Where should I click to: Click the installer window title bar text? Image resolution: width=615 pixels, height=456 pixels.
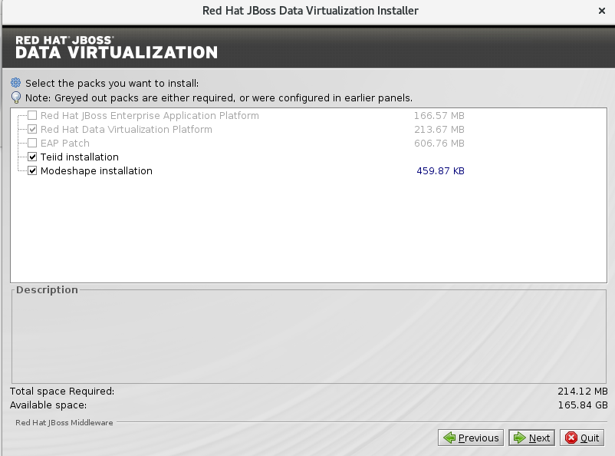(311, 11)
